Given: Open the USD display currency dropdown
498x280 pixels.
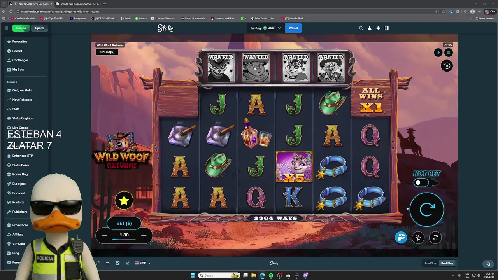Looking at the screenshot, I should 143,263.
